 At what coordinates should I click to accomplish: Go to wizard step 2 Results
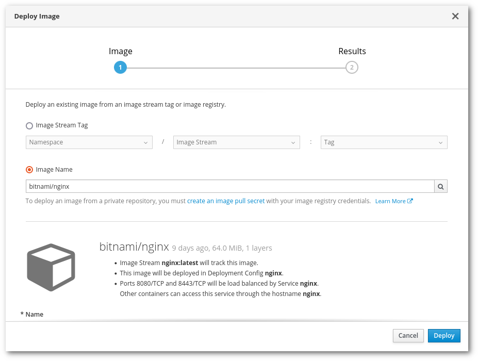(352, 68)
